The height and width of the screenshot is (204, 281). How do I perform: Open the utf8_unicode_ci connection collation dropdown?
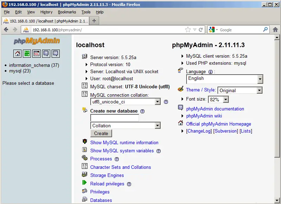pyautogui.click(x=157, y=102)
